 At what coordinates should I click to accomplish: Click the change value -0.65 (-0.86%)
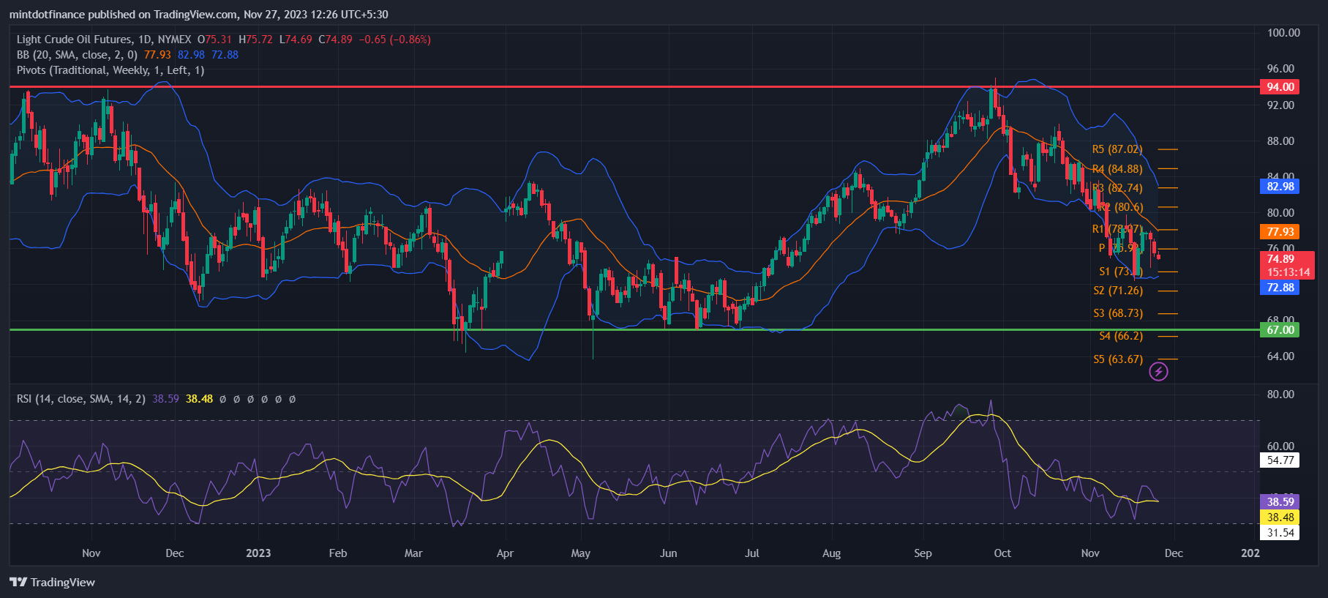coord(395,40)
